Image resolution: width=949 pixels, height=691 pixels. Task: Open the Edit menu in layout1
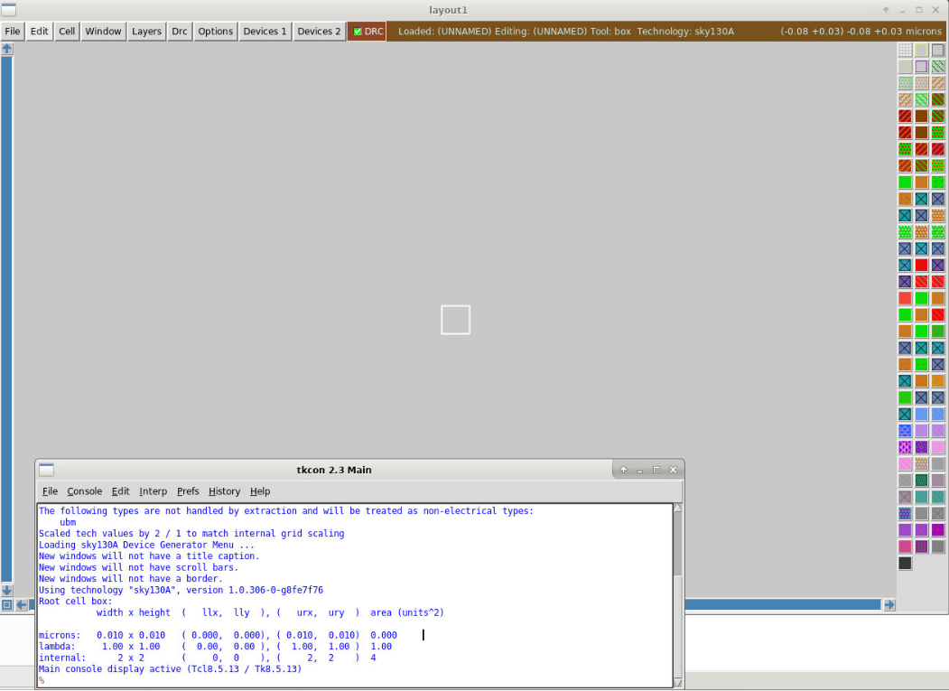[x=40, y=31]
